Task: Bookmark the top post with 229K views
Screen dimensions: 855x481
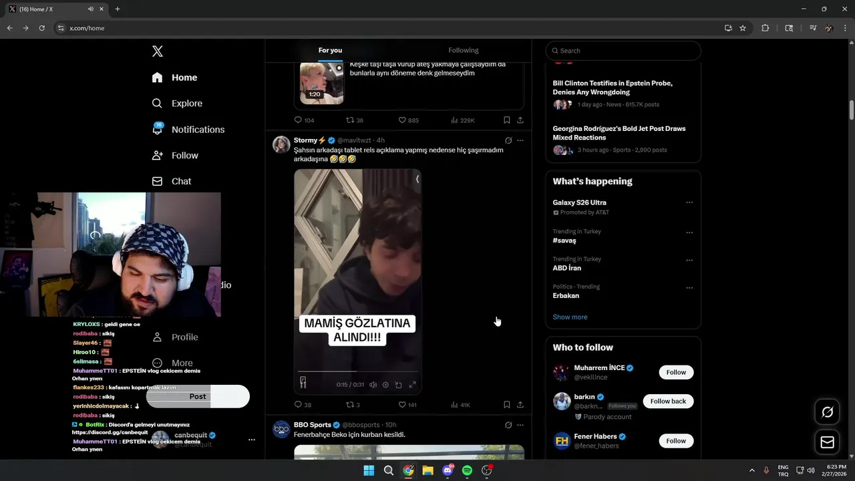Action: click(x=506, y=120)
